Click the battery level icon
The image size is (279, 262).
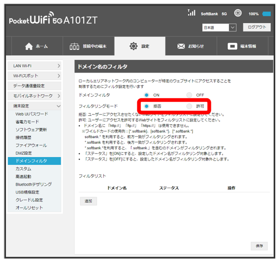coord(267,14)
